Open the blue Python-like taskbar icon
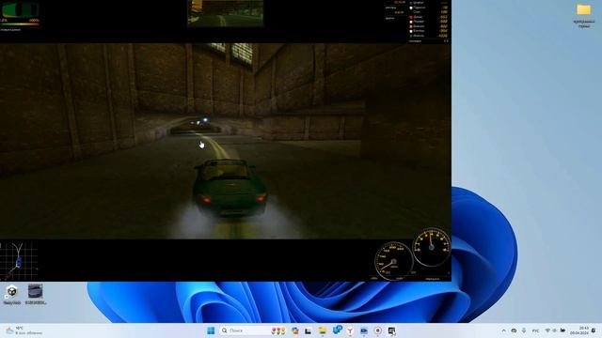The height and width of the screenshot is (338, 602). [338, 330]
